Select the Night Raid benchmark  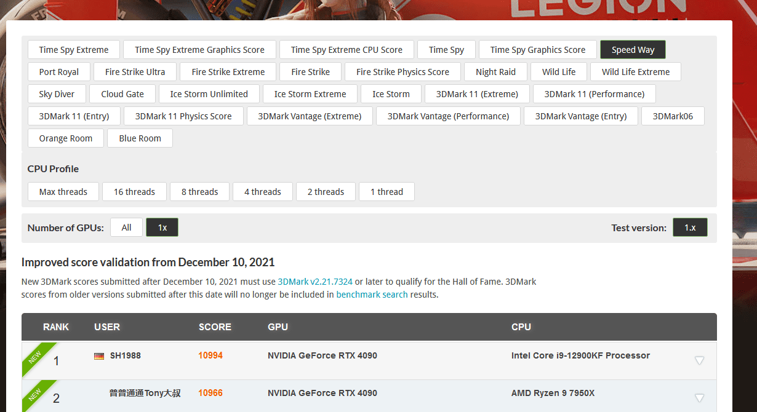coord(495,72)
